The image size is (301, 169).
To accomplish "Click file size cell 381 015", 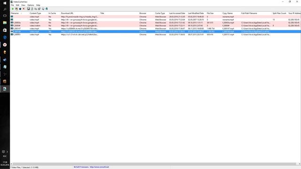I will pos(210,23).
